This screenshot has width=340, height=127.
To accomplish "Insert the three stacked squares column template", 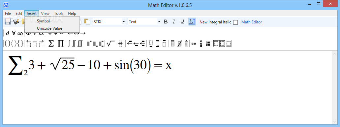I will 201,44.
